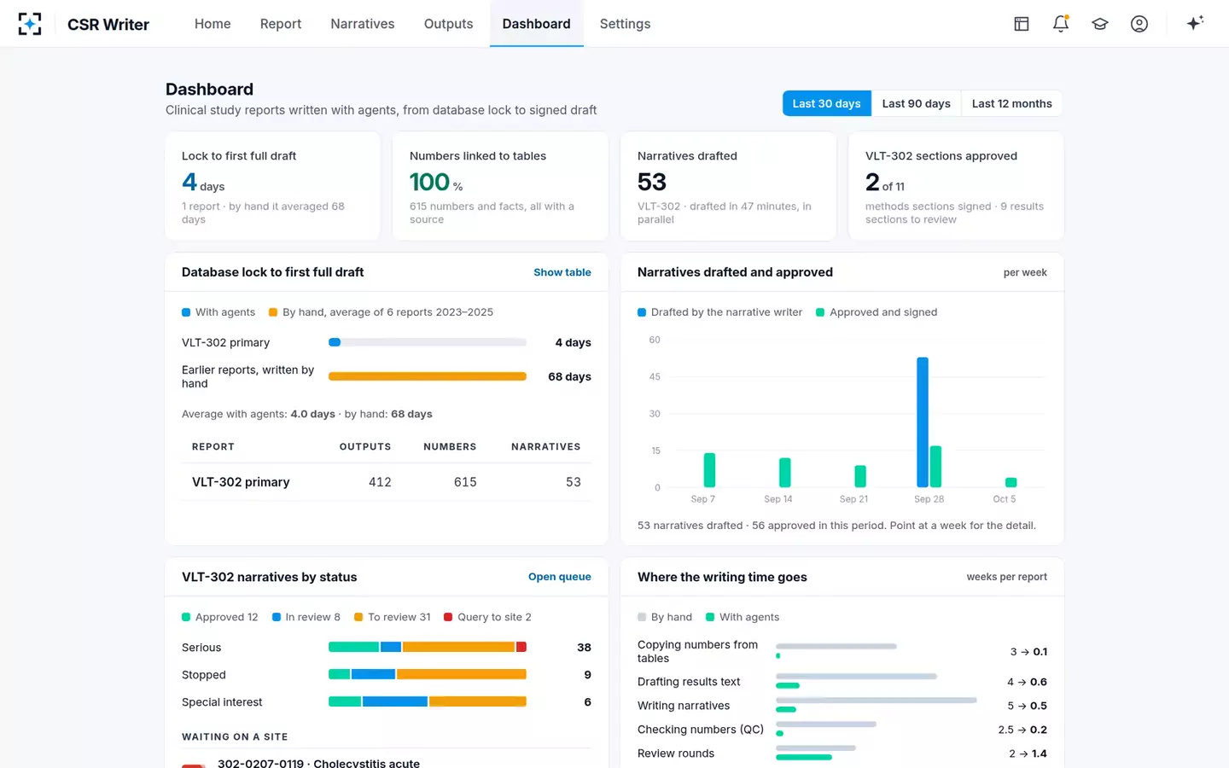
Task: Click the With agents legend swatch under Database lock
Action: (x=186, y=312)
